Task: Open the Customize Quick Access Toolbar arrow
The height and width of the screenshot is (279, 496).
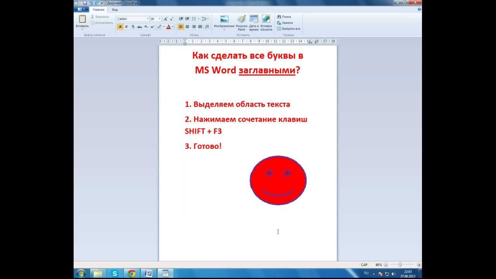Action: tap(102, 3)
